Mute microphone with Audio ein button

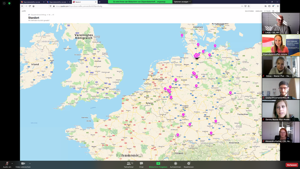click(x=7, y=164)
